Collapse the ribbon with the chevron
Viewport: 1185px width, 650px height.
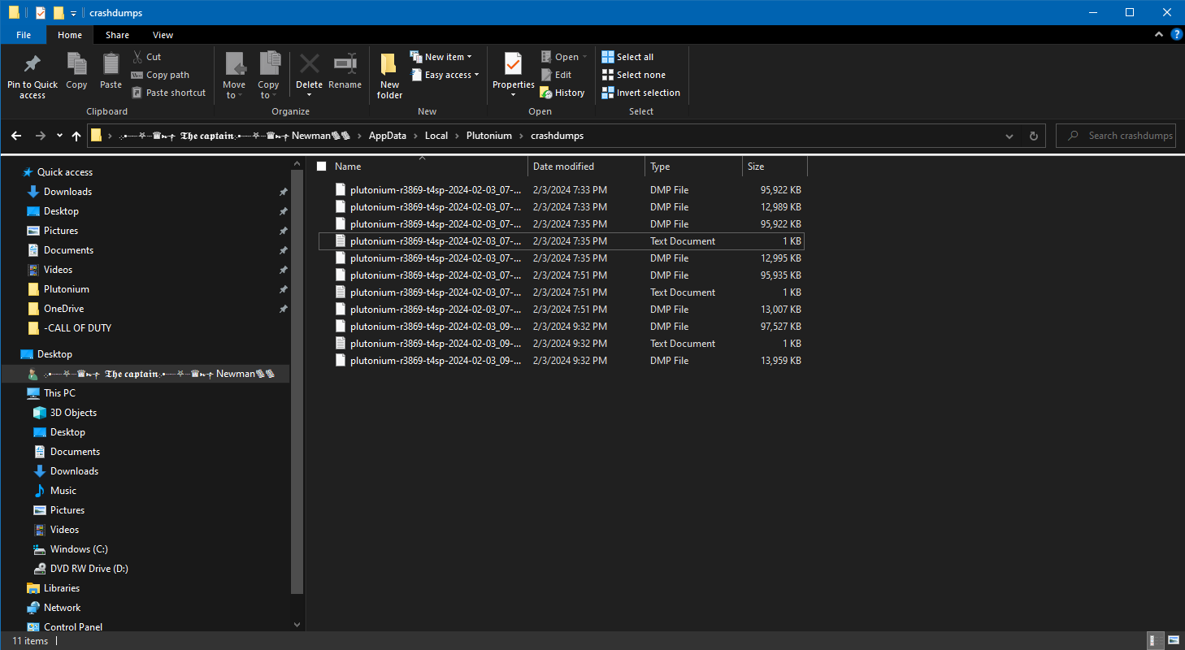coord(1159,34)
